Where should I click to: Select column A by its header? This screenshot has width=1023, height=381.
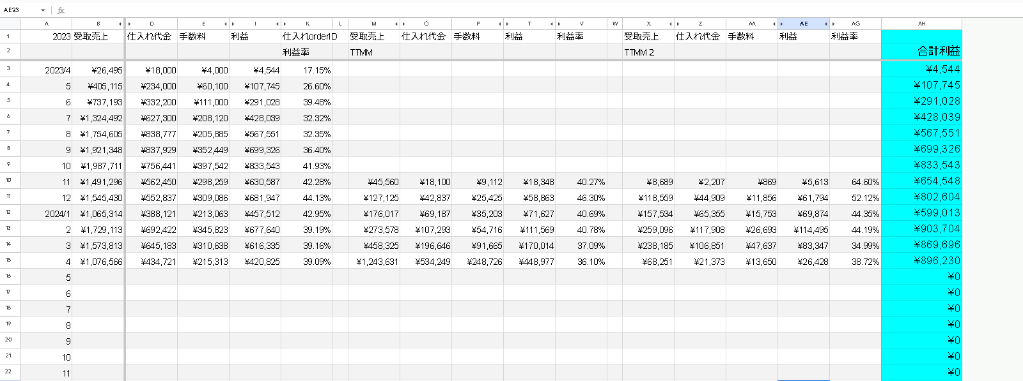pos(46,24)
